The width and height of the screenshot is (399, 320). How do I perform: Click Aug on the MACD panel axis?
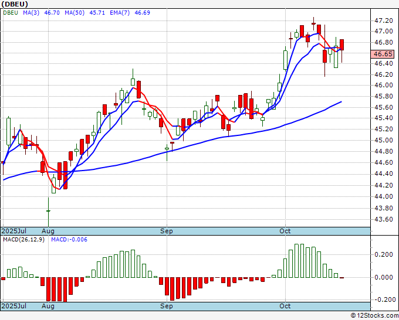point(48,306)
